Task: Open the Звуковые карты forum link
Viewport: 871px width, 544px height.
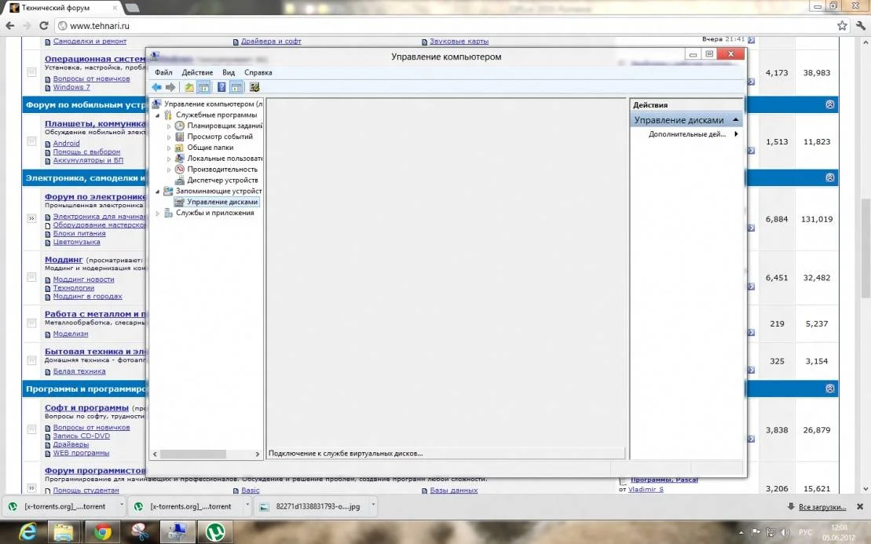Action: tap(459, 41)
